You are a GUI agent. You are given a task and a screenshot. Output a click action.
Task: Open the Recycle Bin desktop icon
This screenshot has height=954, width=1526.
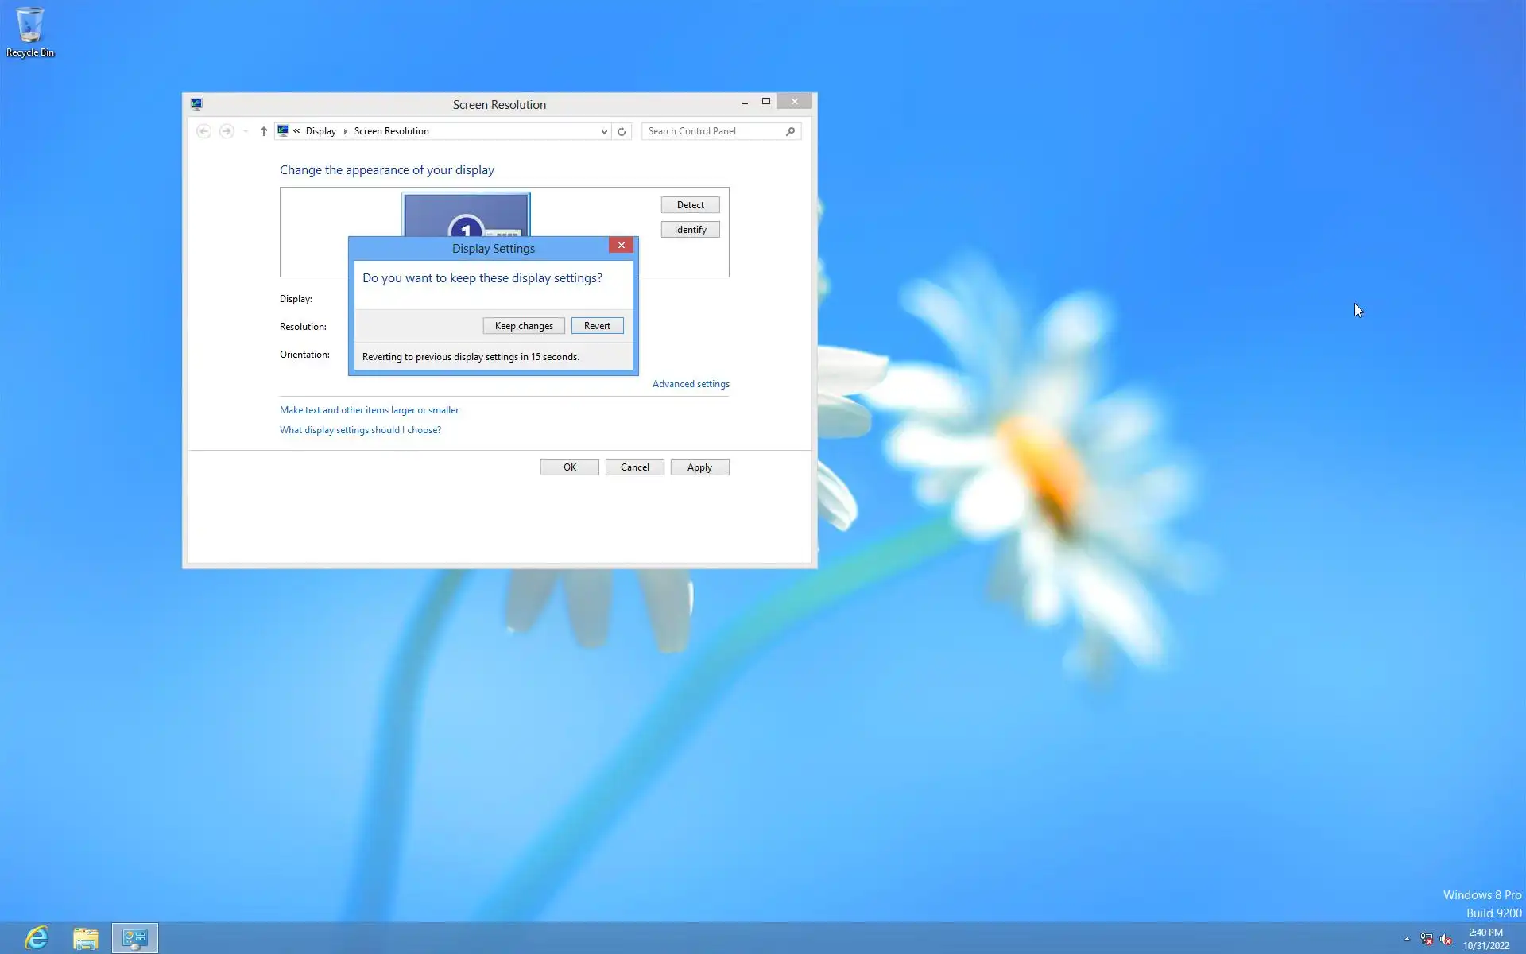(x=30, y=32)
